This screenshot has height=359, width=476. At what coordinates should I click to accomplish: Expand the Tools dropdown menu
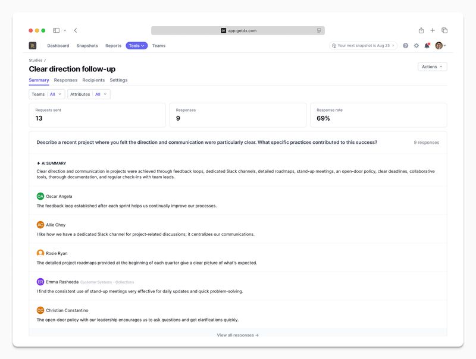click(136, 46)
